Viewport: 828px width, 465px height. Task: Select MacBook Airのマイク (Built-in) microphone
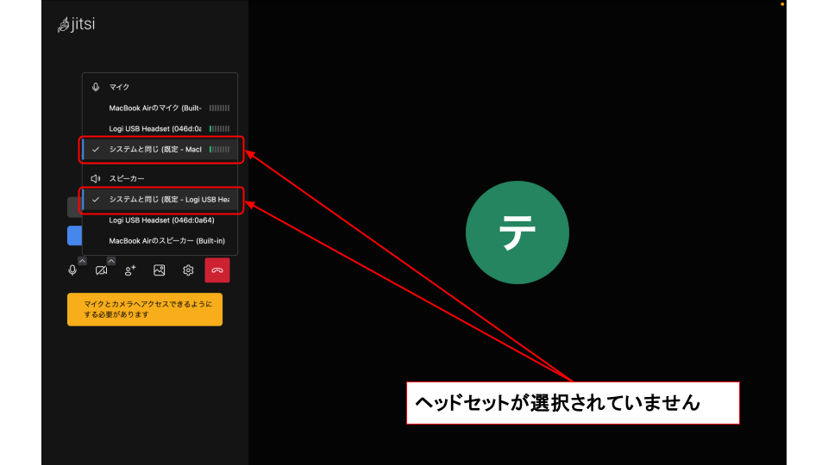point(155,108)
